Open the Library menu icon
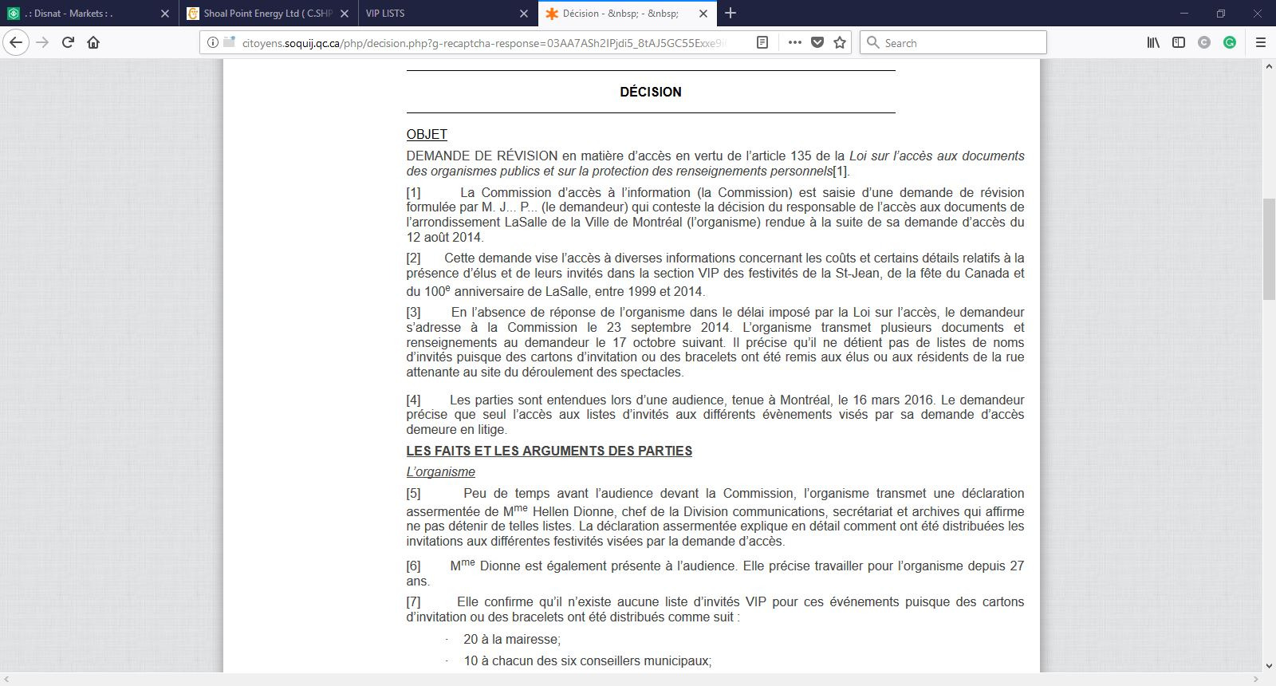Viewport: 1276px width, 686px height. click(x=1153, y=42)
